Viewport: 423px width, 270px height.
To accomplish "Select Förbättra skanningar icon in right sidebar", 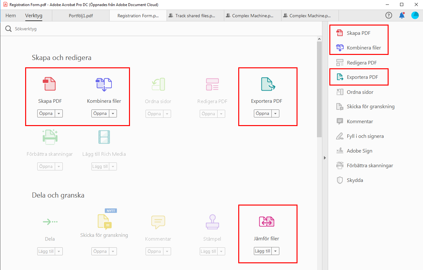I will click(x=340, y=165).
